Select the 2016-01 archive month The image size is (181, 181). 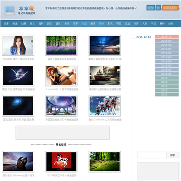tap(167, 74)
